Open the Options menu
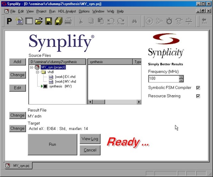Viewport: 213px width, 177px height. (x=84, y=11)
